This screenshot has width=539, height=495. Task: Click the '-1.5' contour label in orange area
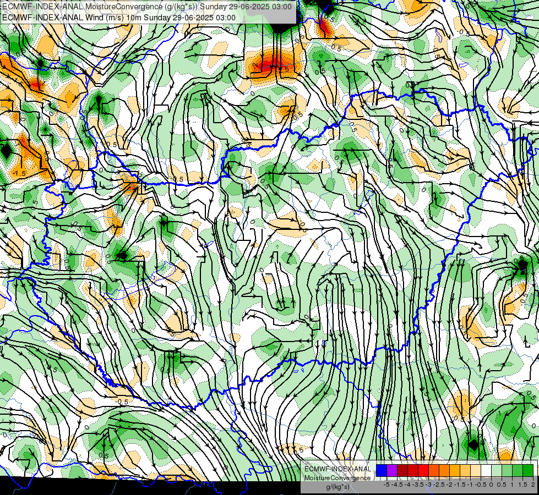19,173
